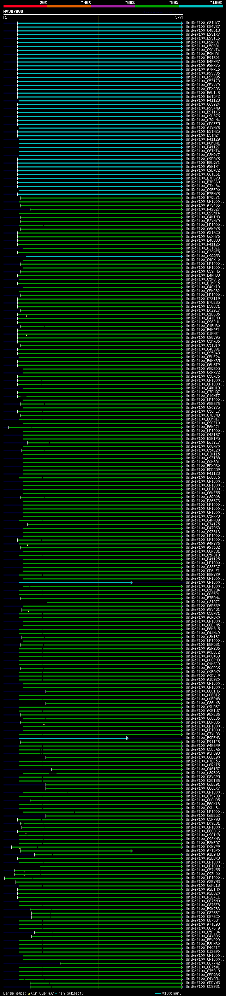Select hit label UniRef100_P41128
The image size is (226, 996).
click(x=203, y=101)
